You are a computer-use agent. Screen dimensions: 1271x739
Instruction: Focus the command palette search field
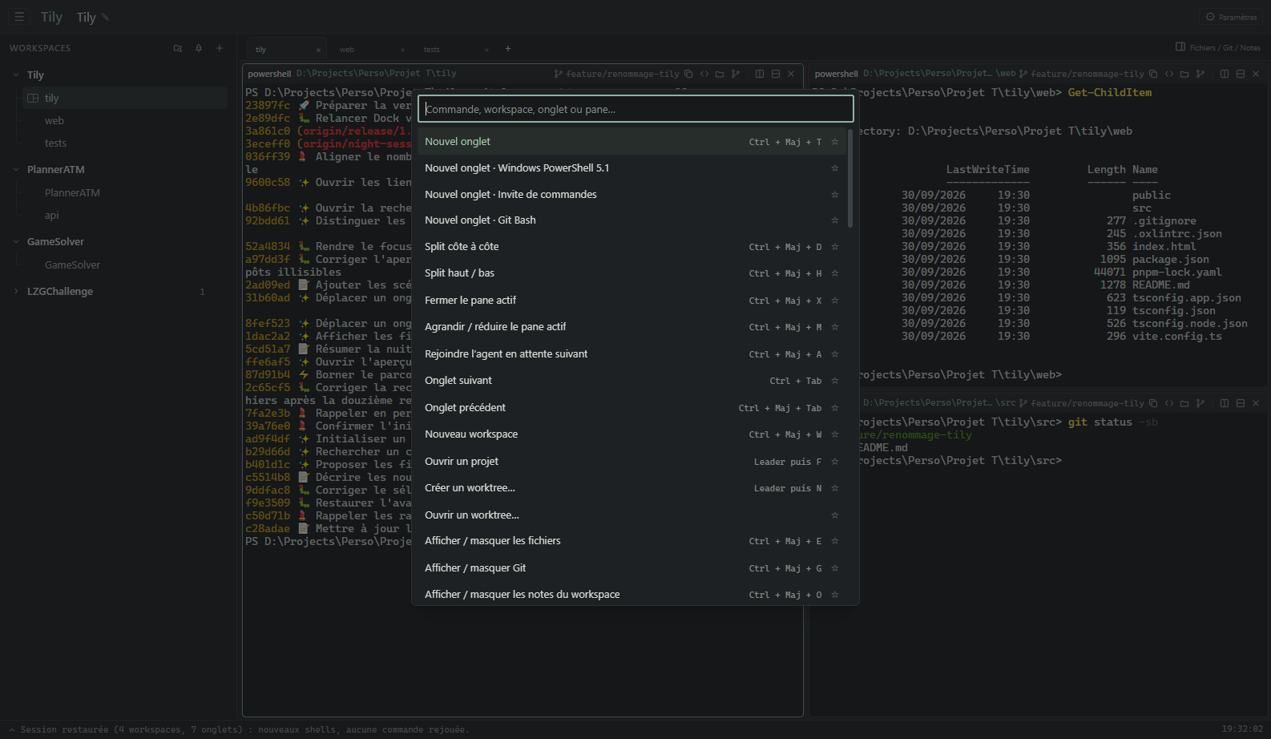pos(635,109)
